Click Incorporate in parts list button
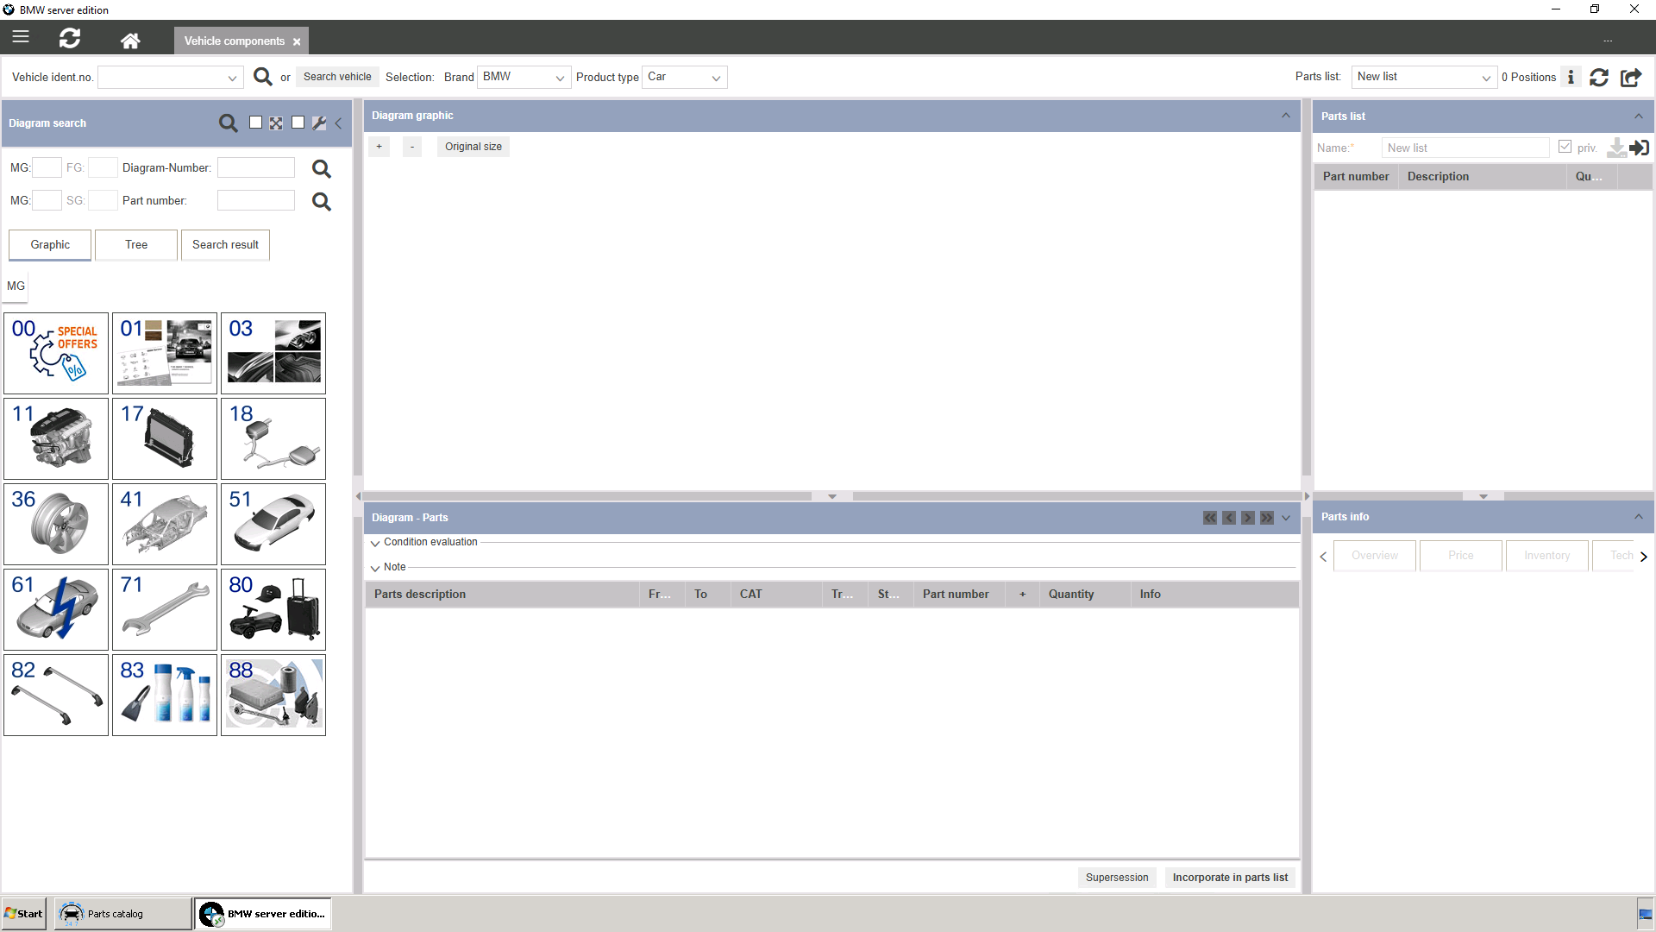1656x932 pixels. coord(1230,878)
